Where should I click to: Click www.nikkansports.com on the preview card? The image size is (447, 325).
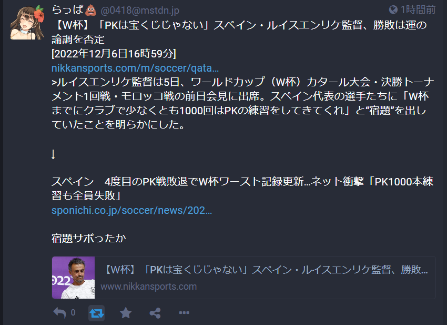coord(148,286)
